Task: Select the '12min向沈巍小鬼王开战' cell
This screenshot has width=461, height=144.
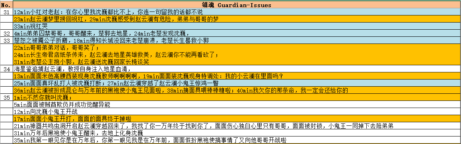Action: [x=237, y=112]
